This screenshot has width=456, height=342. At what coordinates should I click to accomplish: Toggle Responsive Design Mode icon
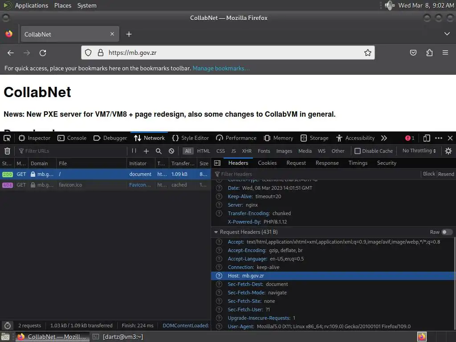pos(427,138)
